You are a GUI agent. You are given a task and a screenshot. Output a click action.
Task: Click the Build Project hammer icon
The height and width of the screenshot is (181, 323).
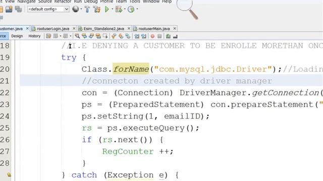pos(87,9)
